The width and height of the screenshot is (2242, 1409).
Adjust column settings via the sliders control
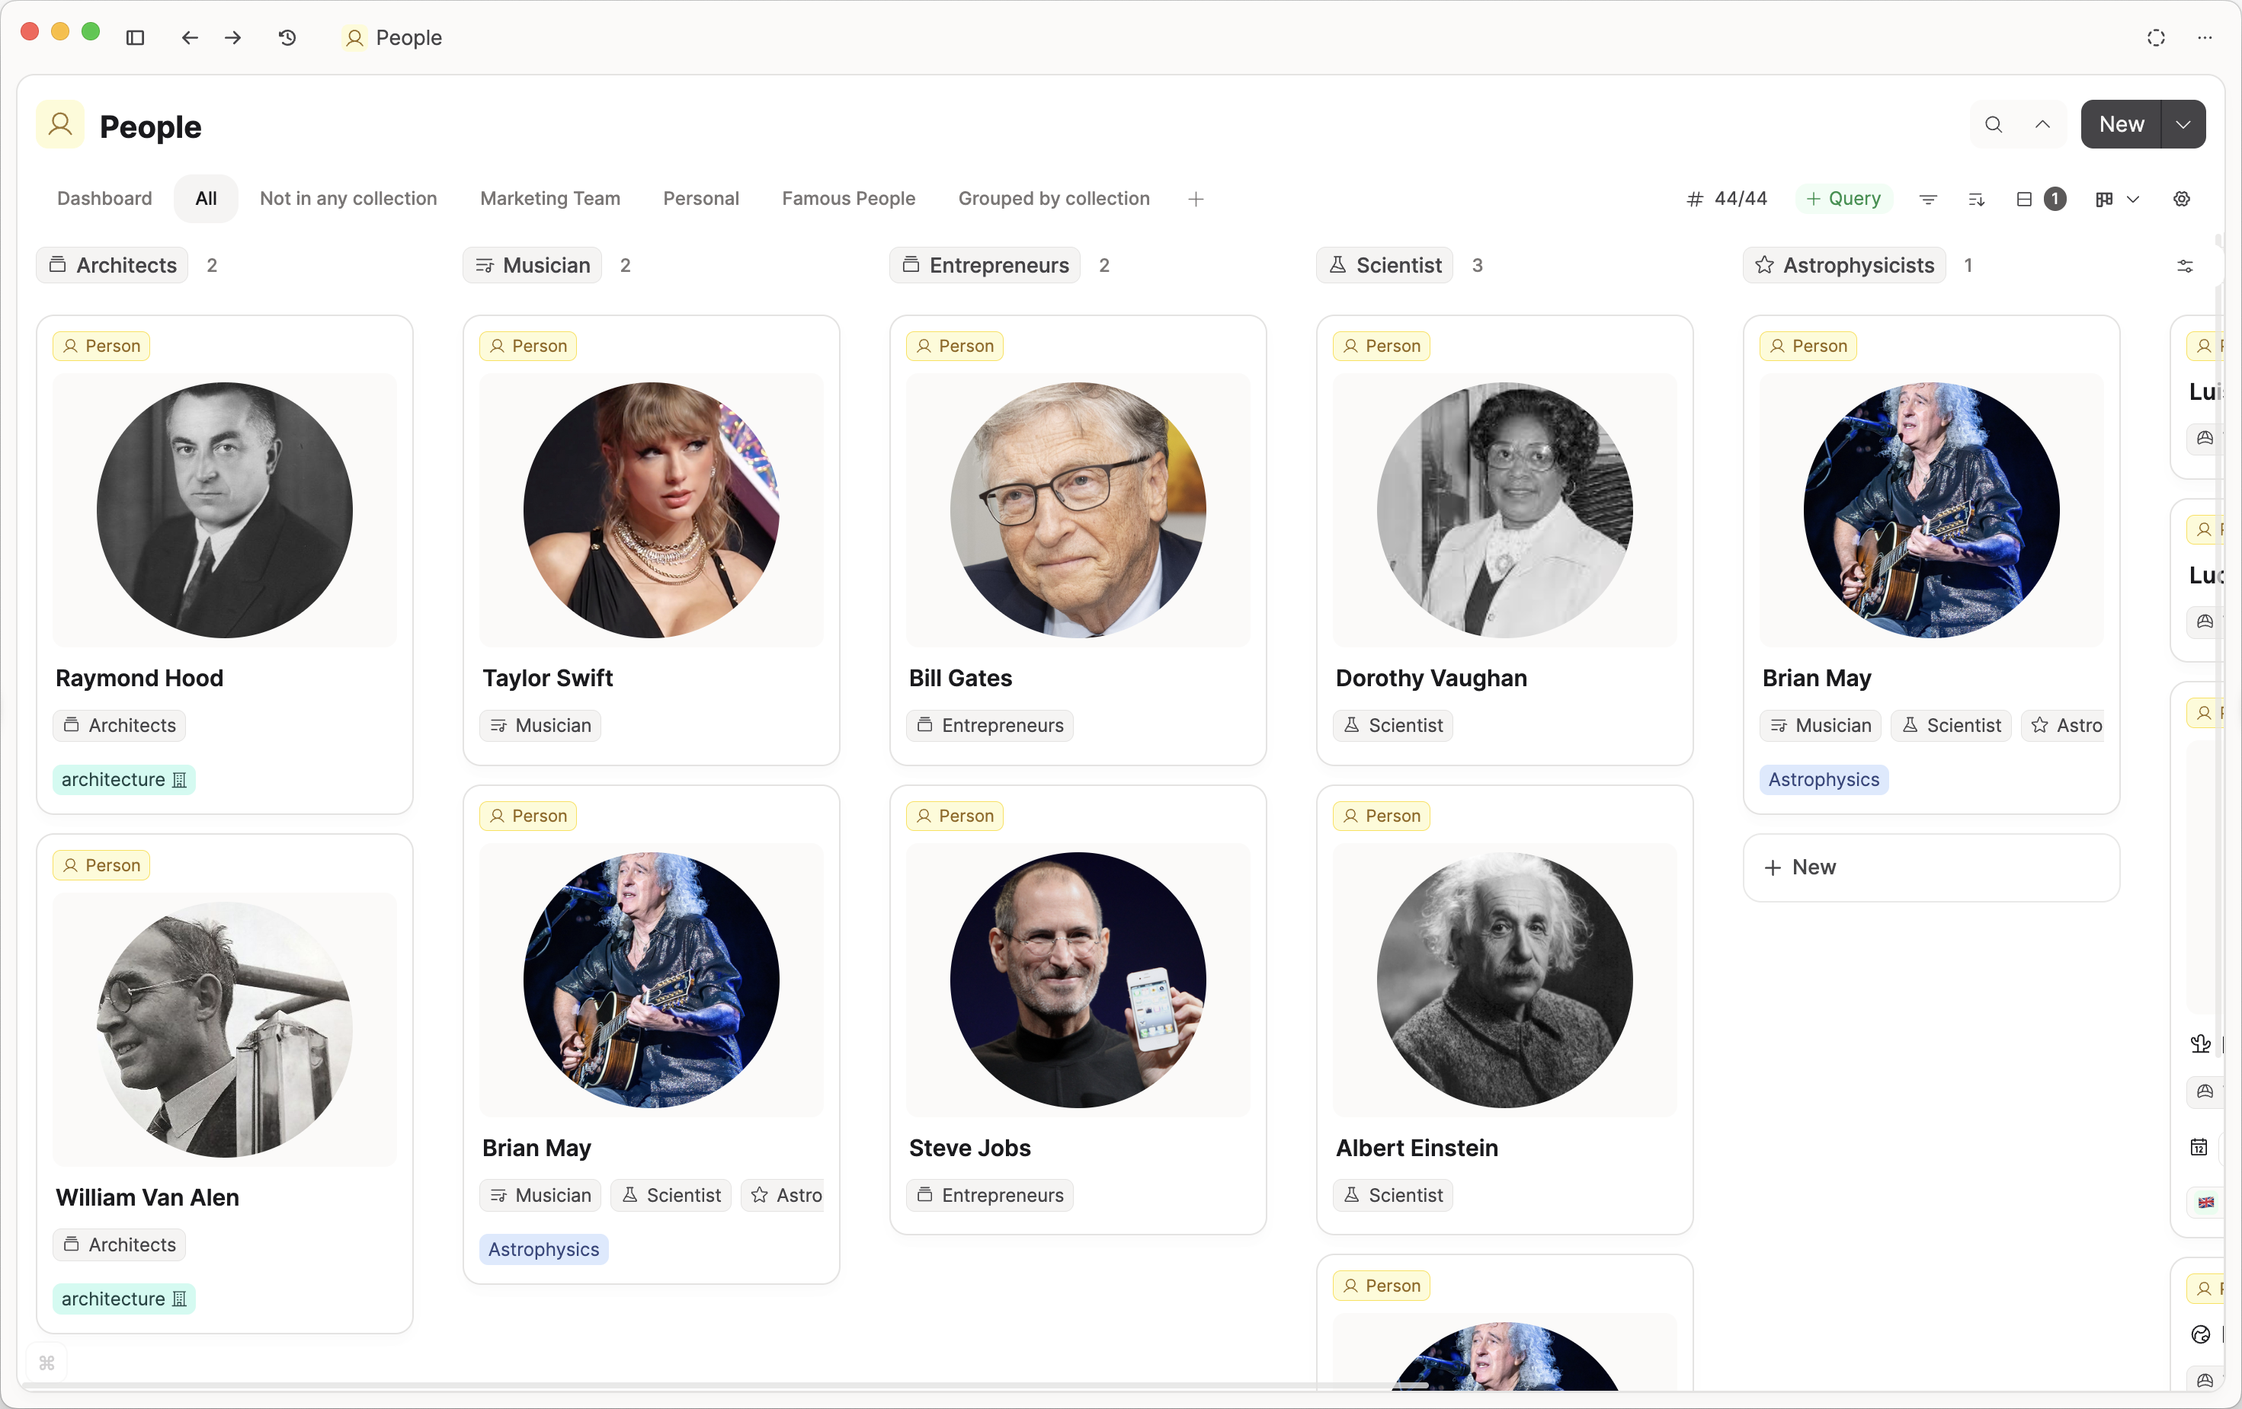point(2187,266)
